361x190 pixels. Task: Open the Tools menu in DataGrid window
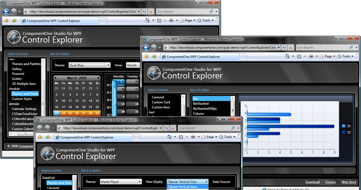click(227, 137)
